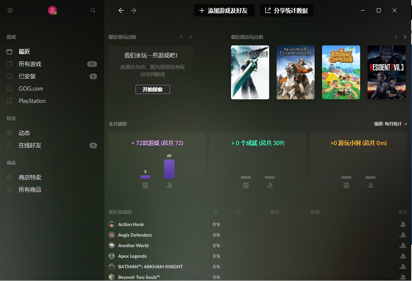Open the Mount & Blade II Bannerlord cover
This screenshot has height=281, width=412.
coord(296,73)
